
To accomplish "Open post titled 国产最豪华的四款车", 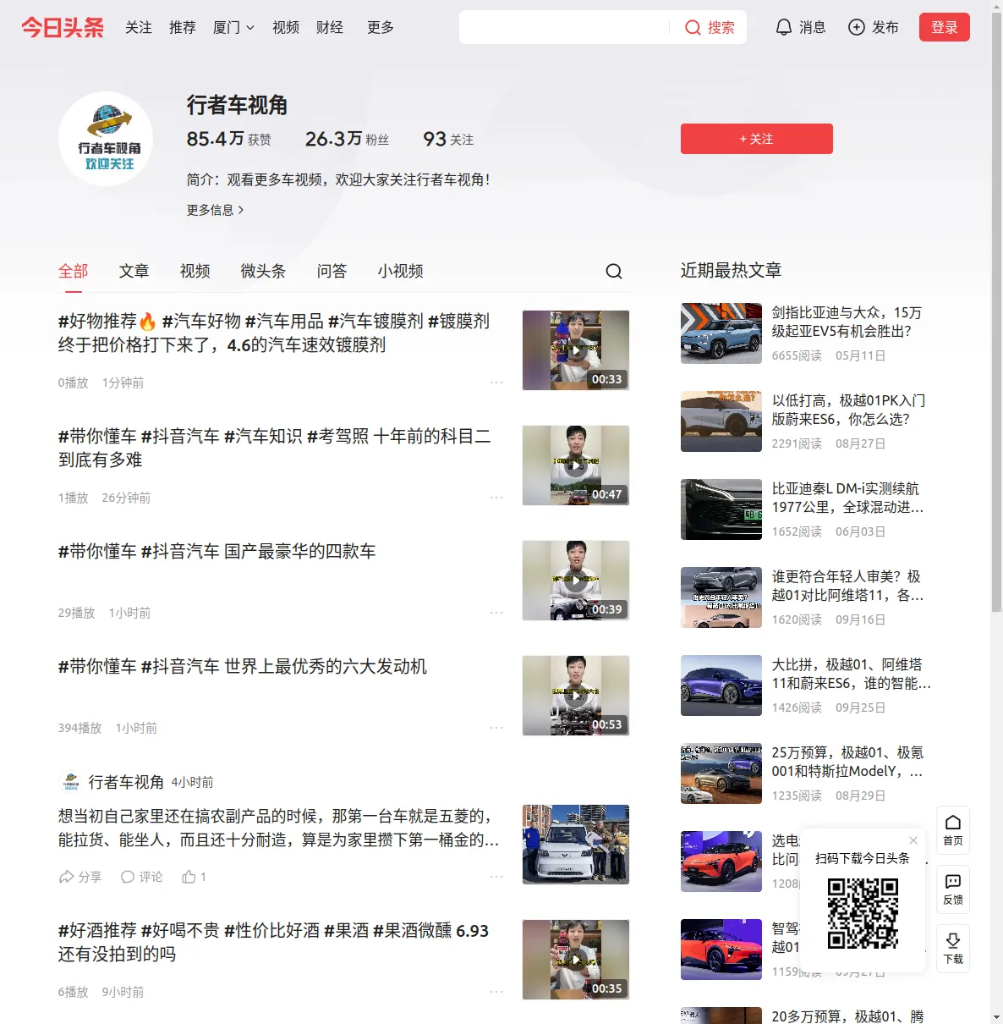I will [216, 552].
